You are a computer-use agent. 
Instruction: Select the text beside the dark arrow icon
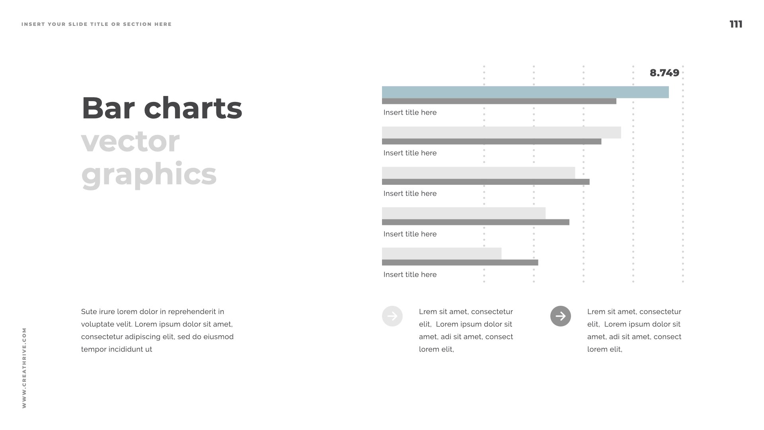pos(634,330)
